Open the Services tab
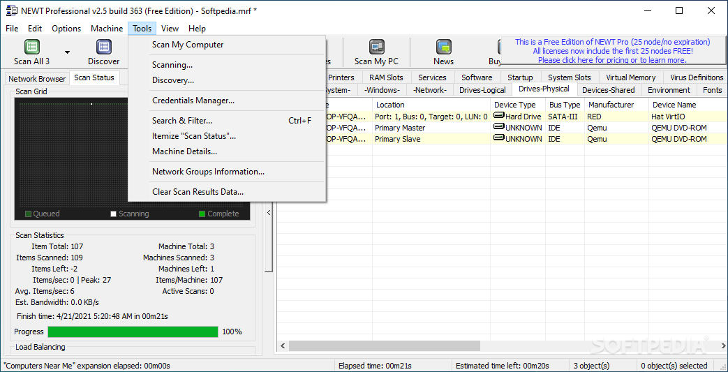The height and width of the screenshot is (372, 728). [432, 77]
